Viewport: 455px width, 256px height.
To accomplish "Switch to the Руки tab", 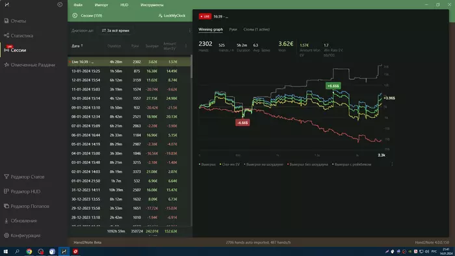I will (233, 29).
